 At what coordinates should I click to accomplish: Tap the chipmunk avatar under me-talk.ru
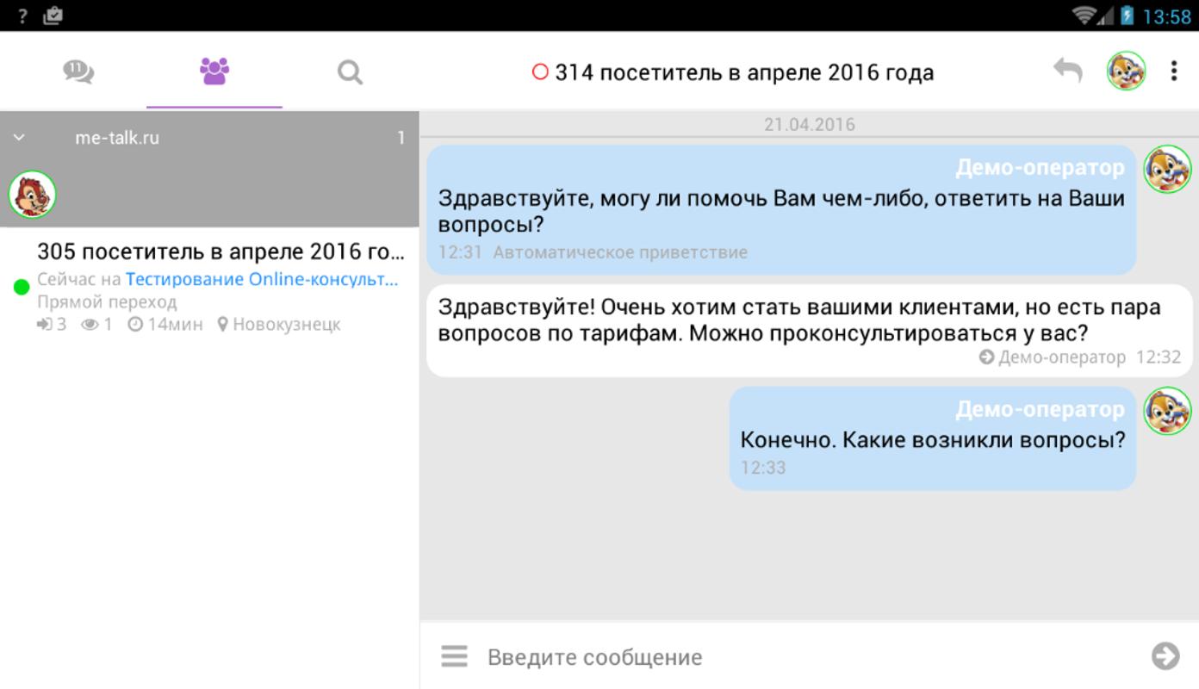pos(33,194)
